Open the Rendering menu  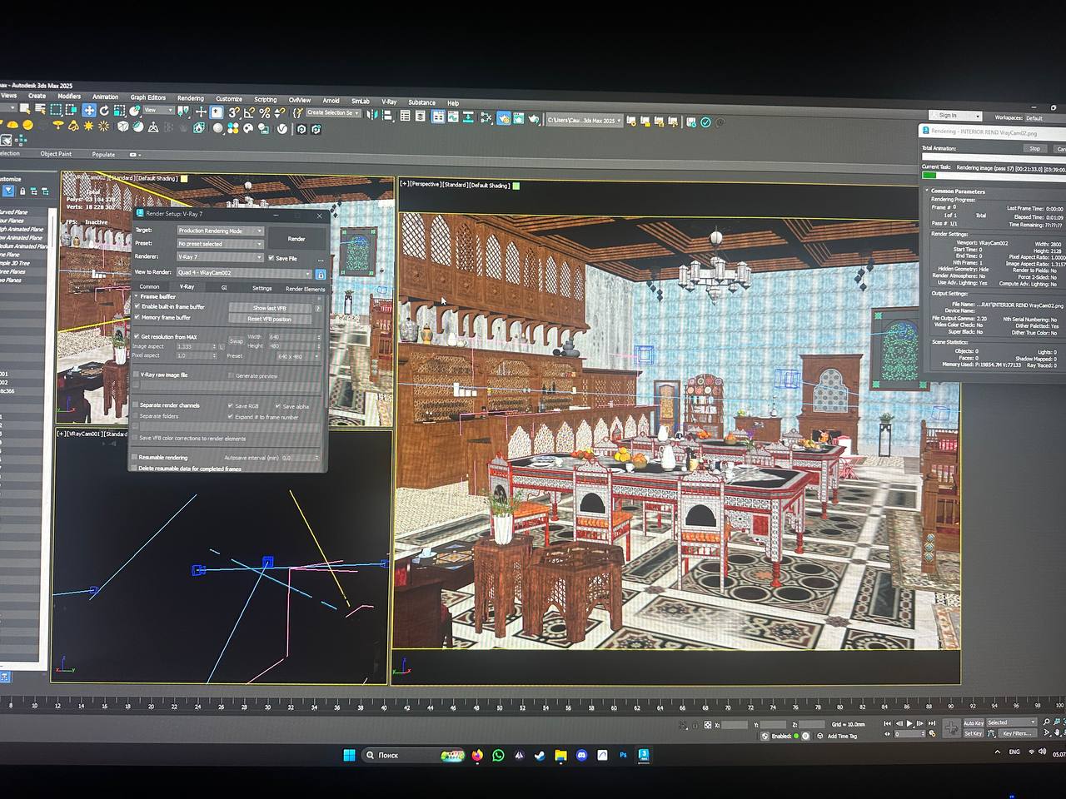pyautogui.click(x=190, y=98)
